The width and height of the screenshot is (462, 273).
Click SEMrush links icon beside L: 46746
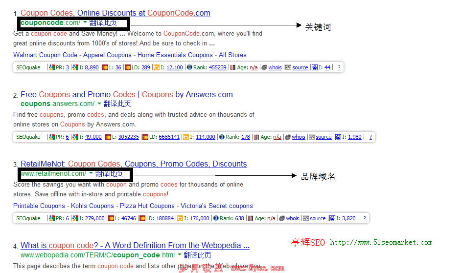click(x=111, y=218)
